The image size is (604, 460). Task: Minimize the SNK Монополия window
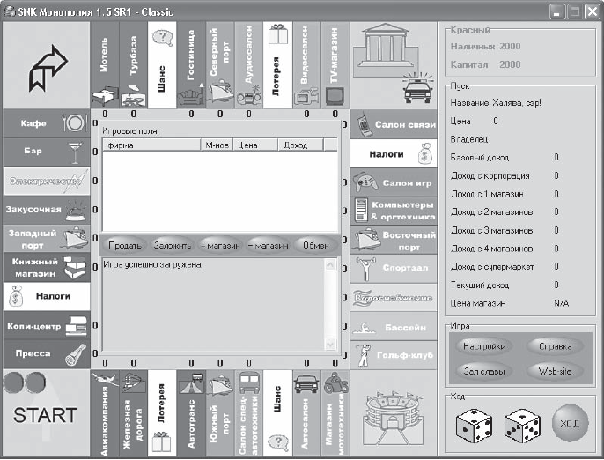(557, 12)
